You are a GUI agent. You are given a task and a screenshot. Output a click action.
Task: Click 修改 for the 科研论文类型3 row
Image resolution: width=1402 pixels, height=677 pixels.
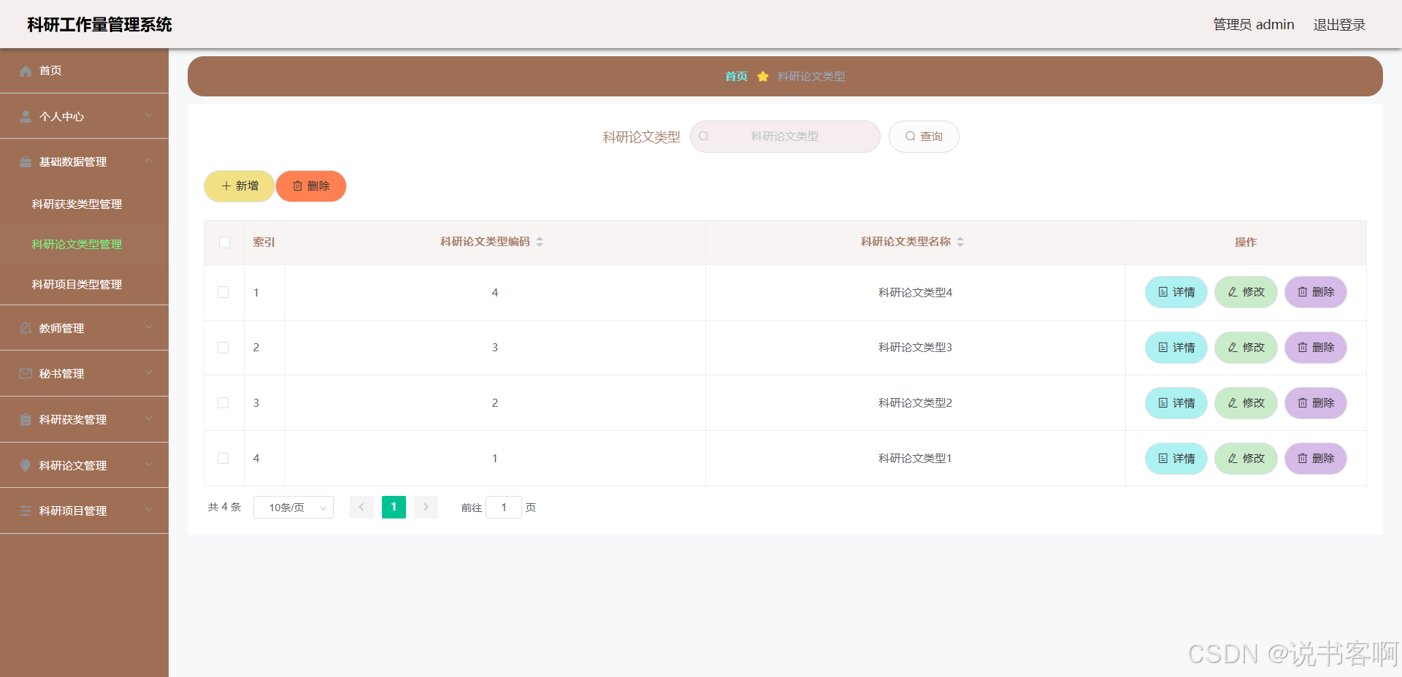[1246, 348]
